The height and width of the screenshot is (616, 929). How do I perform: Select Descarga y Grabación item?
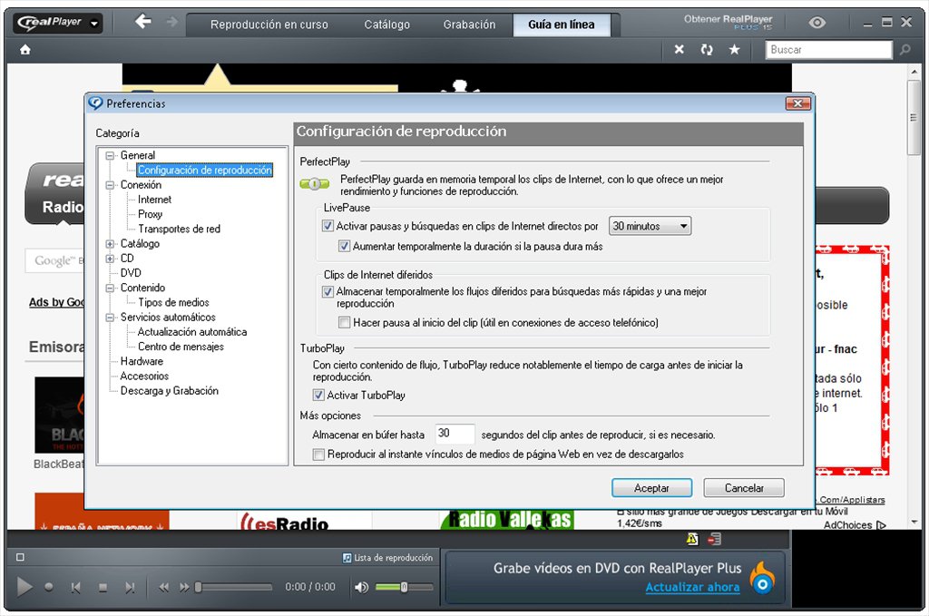[x=169, y=391]
